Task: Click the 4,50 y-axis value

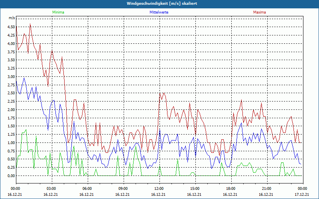Action: (x=11, y=27)
